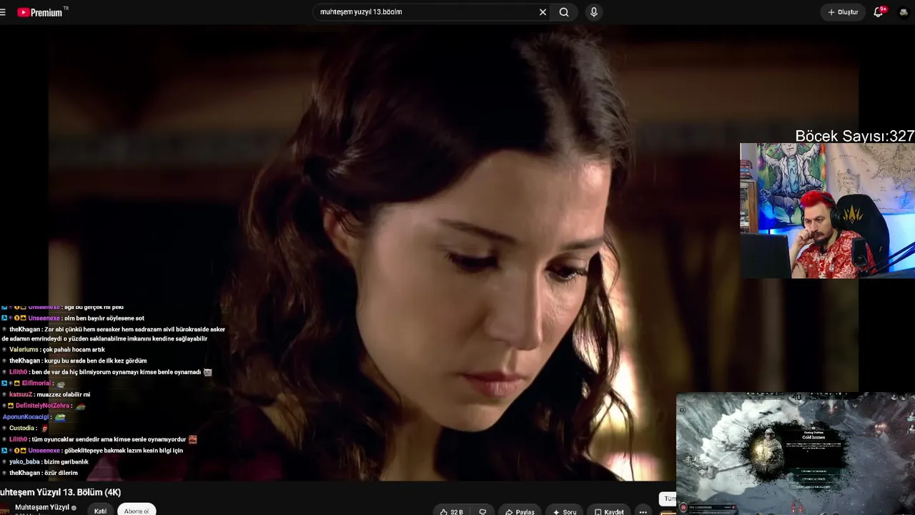915x515 pixels.
Task: Click the emote in DefinitelyNotZehra's chat message
Action: [x=81, y=406]
